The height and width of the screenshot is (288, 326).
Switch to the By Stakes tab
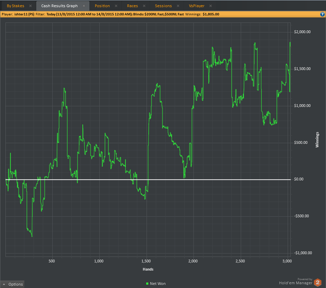(x=16, y=6)
